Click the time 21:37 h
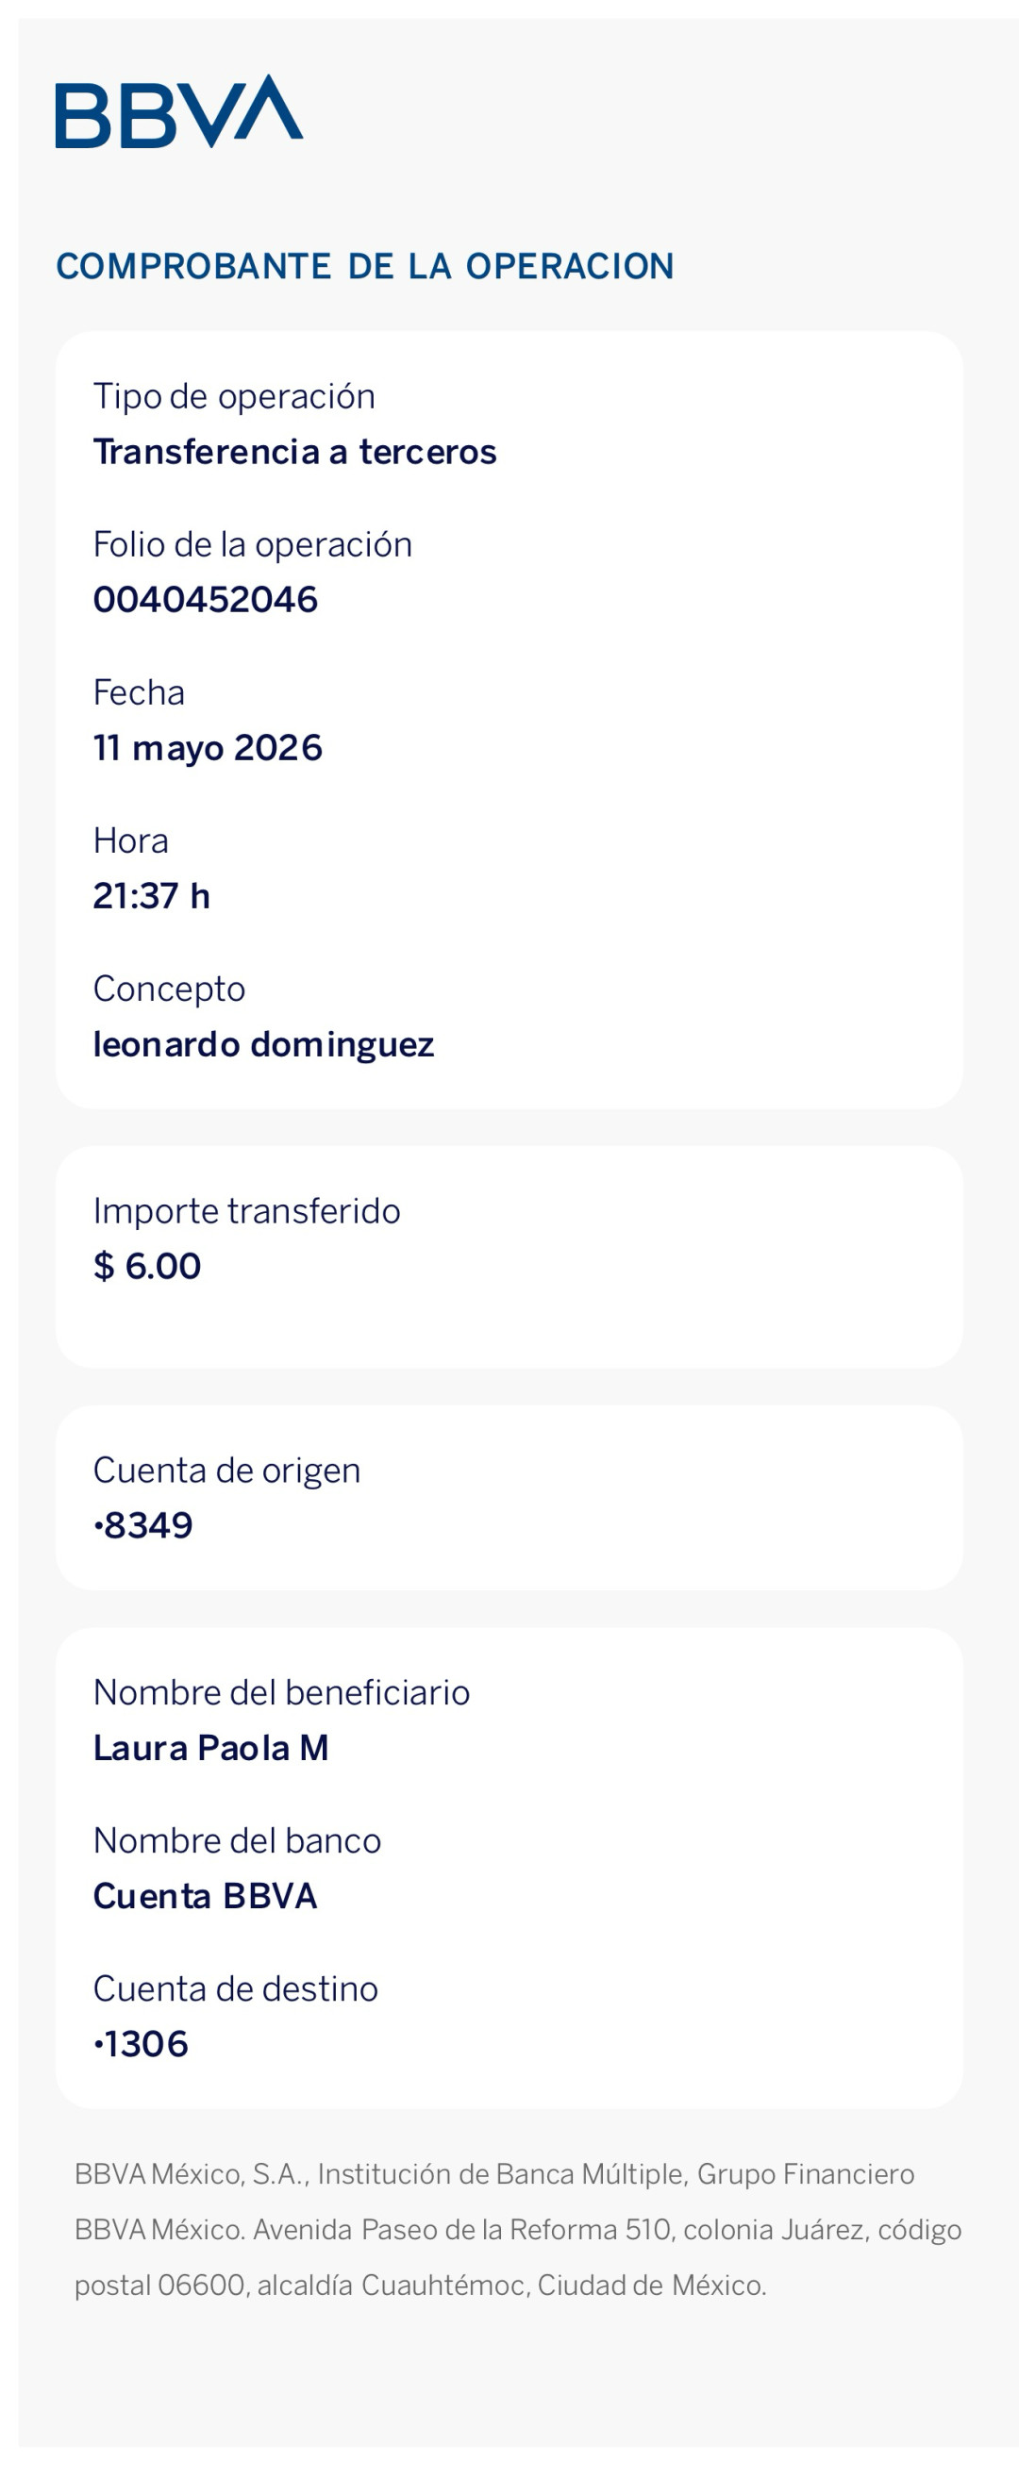 pyautogui.click(x=151, y=896)
